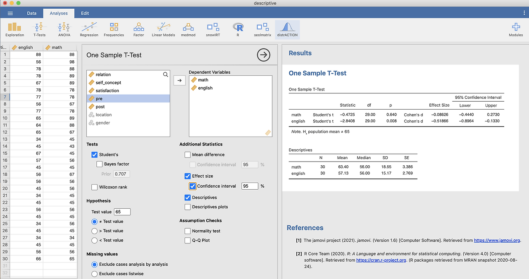
Task: Enable the Wilcoxon rank checkbox
Action: (94, 187)
